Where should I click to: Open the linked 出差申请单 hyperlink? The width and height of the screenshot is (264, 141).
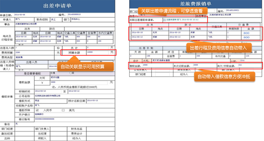pos(177,20)
